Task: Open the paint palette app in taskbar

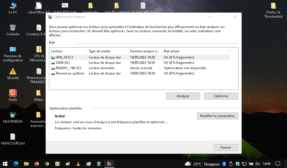Action: [x=68, y=164]
